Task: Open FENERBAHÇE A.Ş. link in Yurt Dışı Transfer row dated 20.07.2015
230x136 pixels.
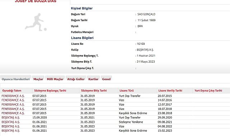Action: point(13,96)
